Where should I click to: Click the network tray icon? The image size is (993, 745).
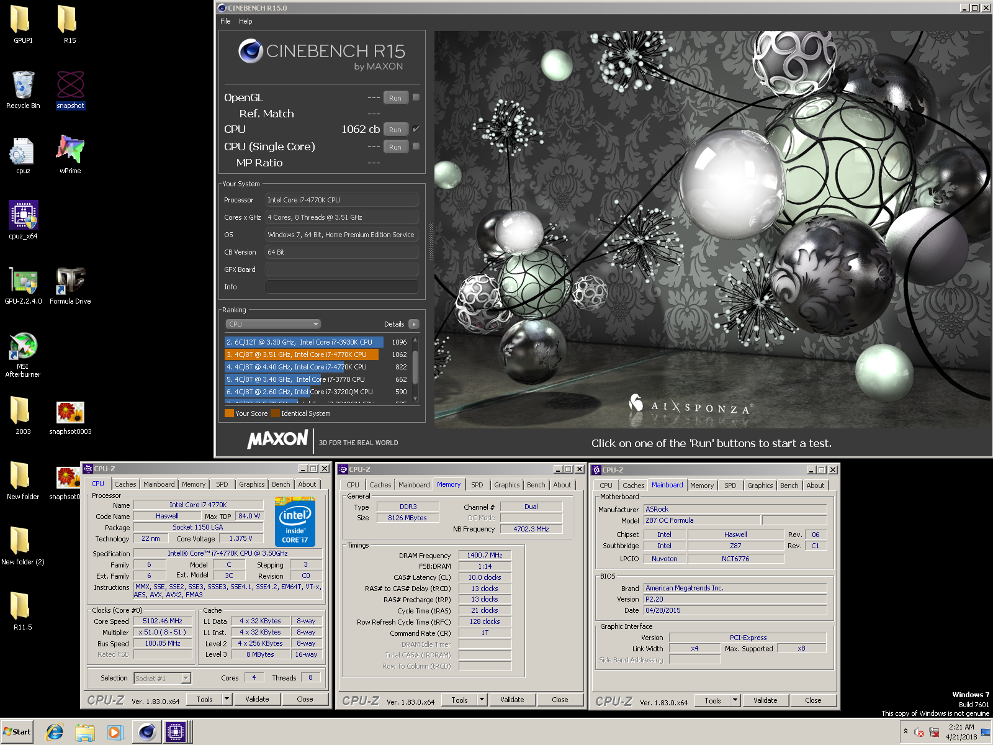click(x=933, y=733)
